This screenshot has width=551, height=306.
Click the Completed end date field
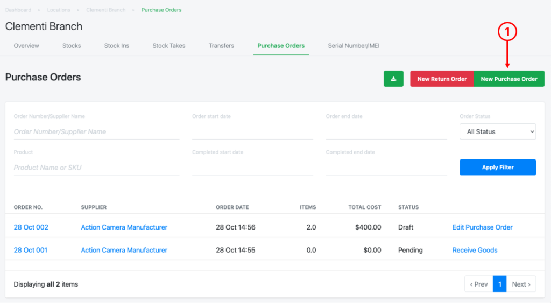[386, 168]
